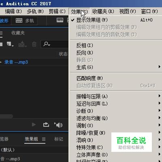The width and height of the screenshot is (162, 162).
Task: Expand 立体声声像(O) submenu
Action: (116, 155)
